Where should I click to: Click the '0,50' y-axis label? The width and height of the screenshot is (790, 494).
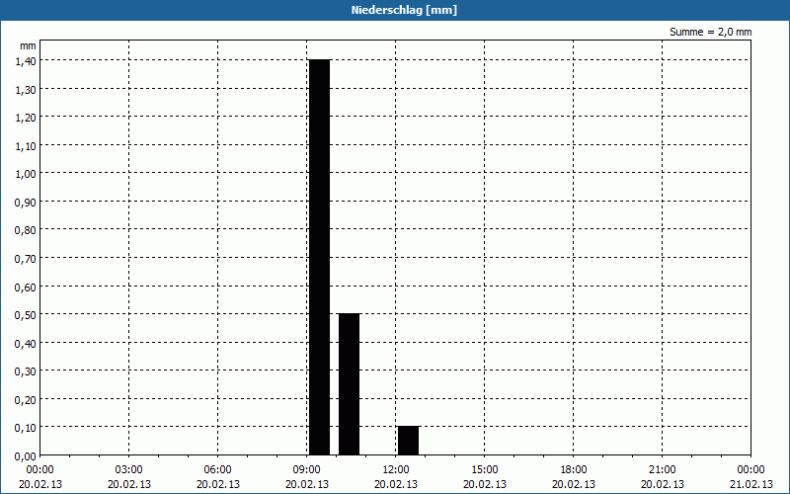coord(26,315)
